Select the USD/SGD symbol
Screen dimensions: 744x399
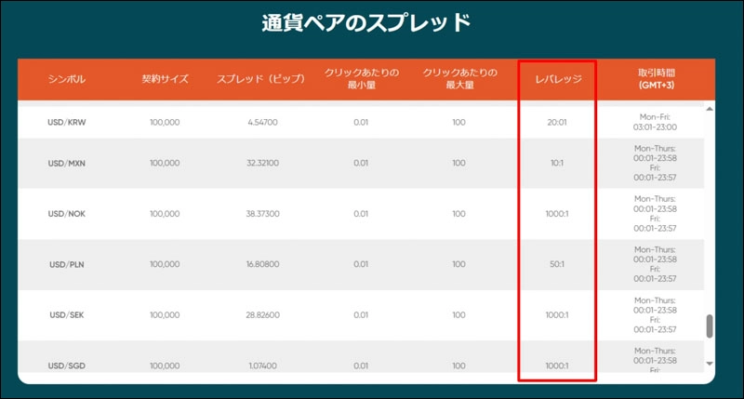pos(67,366)
